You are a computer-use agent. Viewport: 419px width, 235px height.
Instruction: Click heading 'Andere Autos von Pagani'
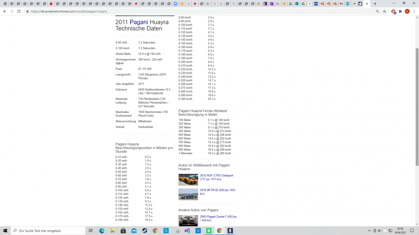point(198,210)
